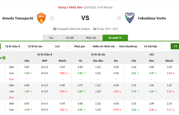Click the Tokushima Vortis team logo

pos(130,18)
